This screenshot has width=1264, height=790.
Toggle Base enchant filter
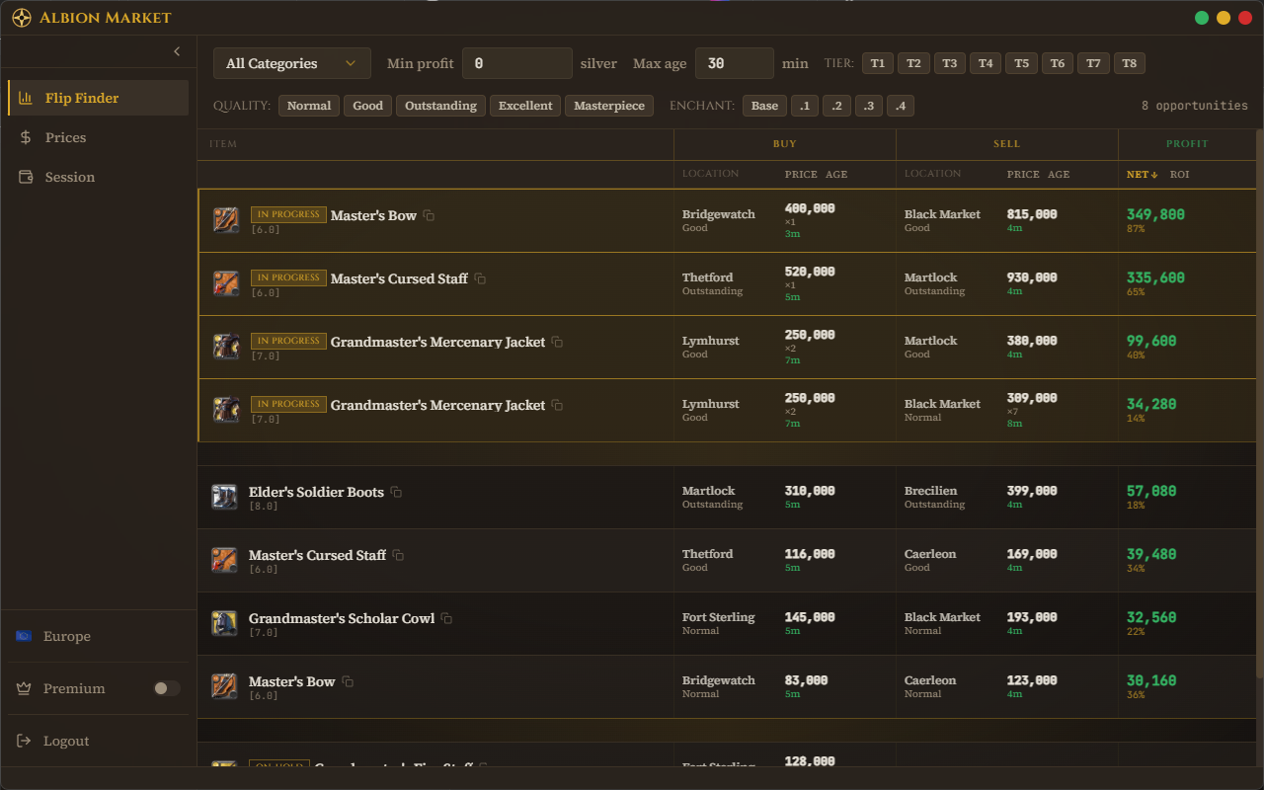coord(764,106)
